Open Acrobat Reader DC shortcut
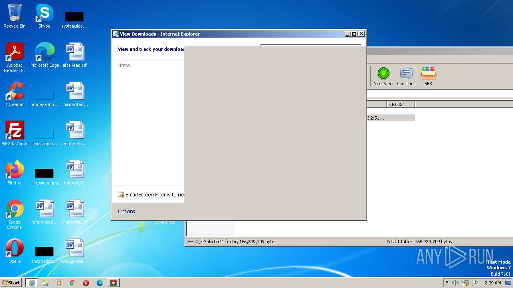 [x=14, y=57]
